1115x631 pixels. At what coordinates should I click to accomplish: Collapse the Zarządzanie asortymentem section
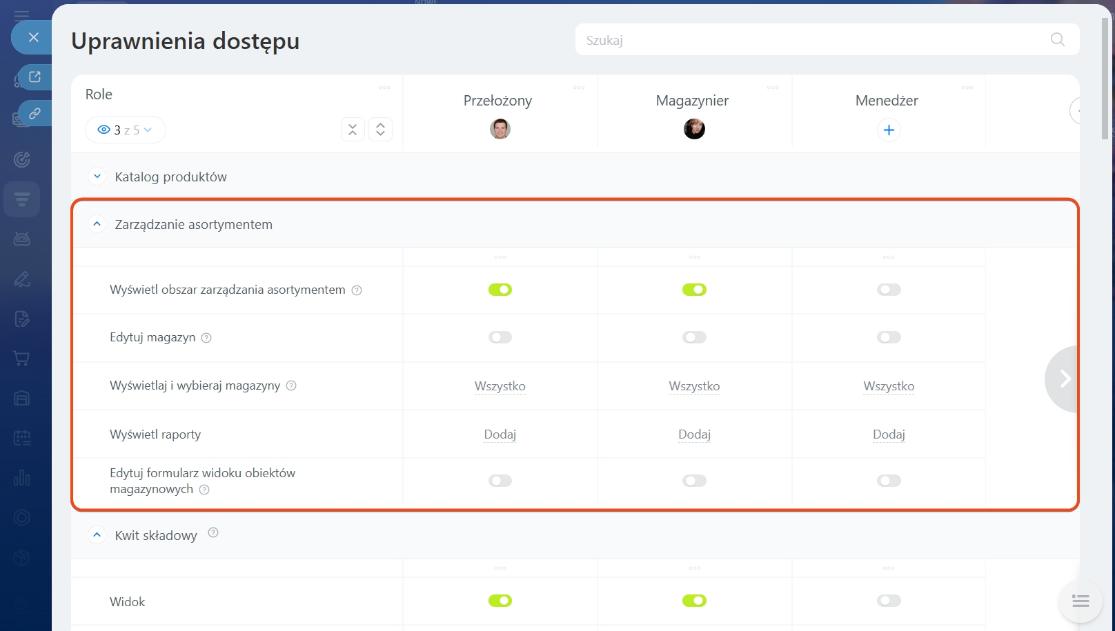click(x=97, y=224)
